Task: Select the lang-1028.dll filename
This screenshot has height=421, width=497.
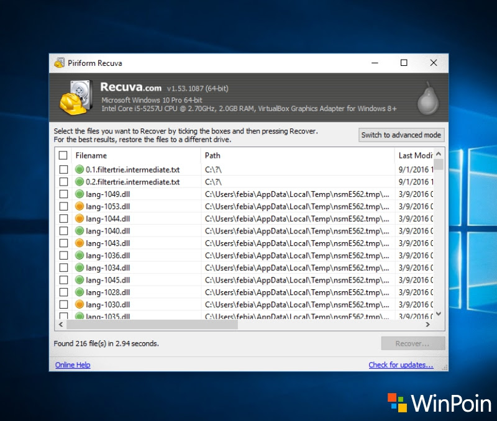Action: tap(107, 292)
